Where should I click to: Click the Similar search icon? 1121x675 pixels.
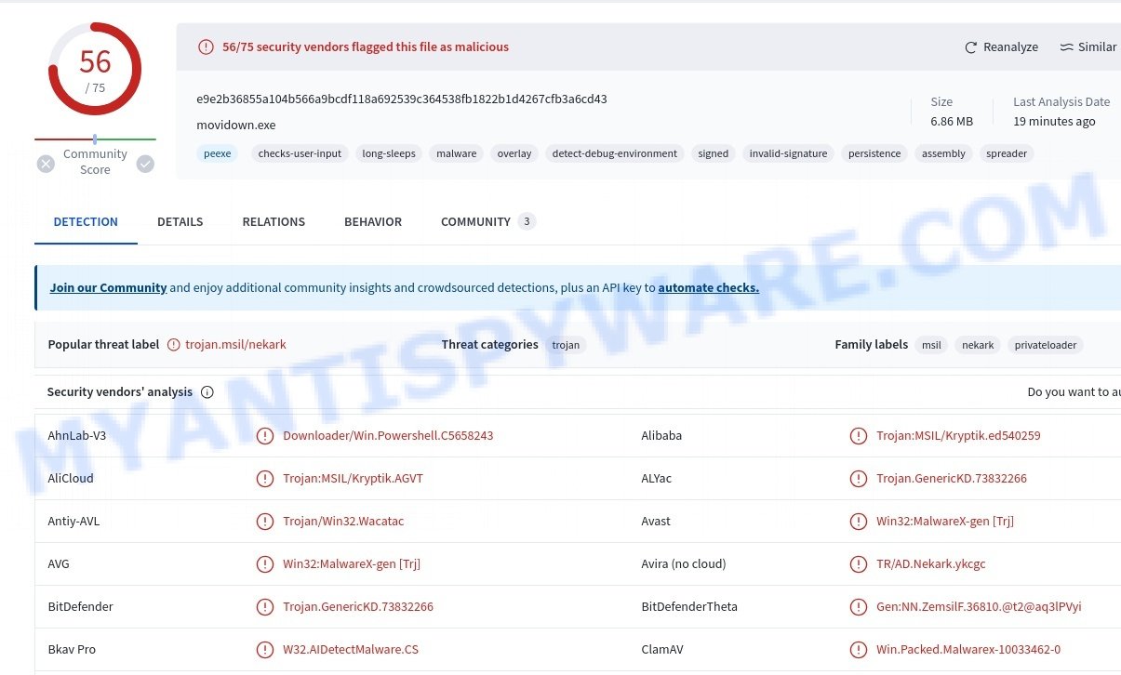click(x=1066, y=47)
